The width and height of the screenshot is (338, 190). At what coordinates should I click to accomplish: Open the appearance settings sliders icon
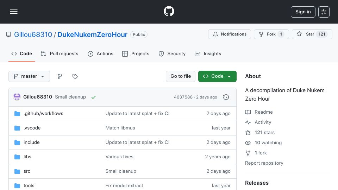point(324,12)
